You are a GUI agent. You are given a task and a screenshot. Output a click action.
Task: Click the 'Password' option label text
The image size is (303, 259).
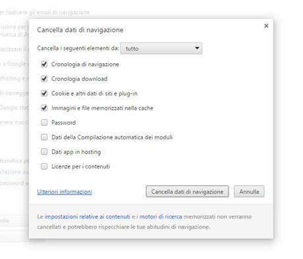tap(63, 123)
